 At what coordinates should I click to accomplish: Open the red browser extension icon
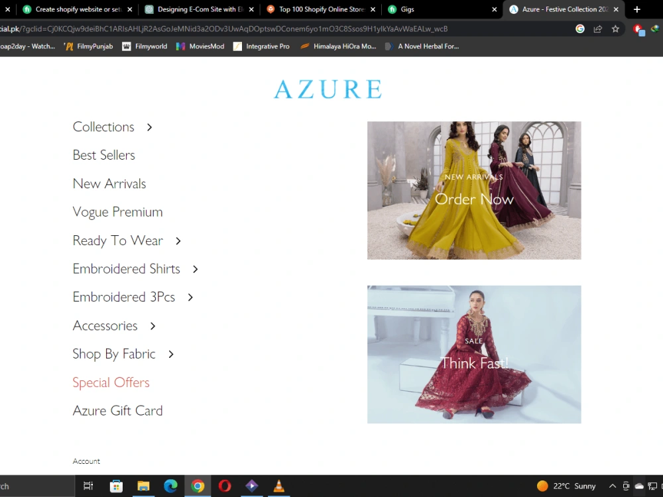click(x=638, y=29)
